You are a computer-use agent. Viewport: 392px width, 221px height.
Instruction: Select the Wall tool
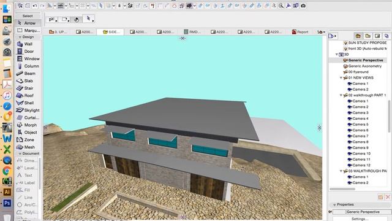28,44
